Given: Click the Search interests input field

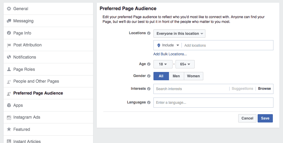Looking at the screenshot, I should point(191,89).
